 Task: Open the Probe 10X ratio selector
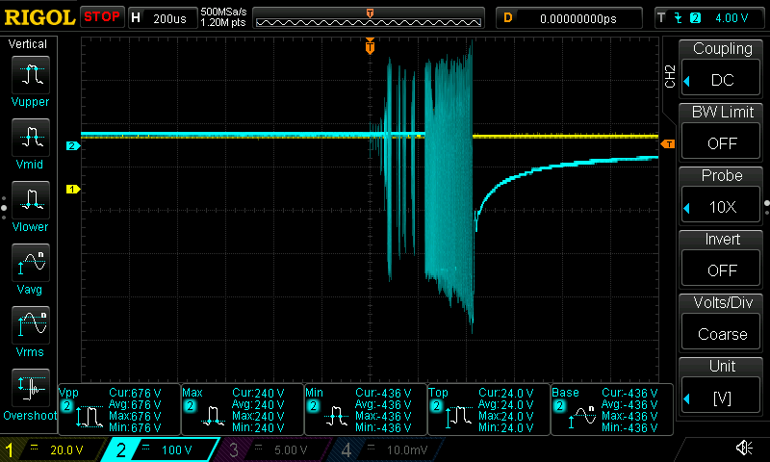721,206
